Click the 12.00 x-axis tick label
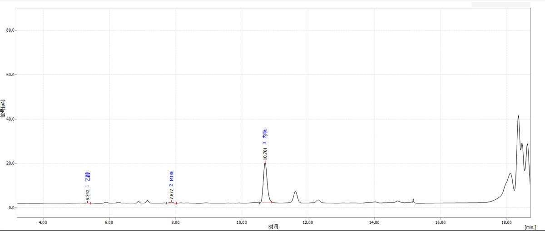This screenshot has width=545, height=231. [x=308, y=222]
